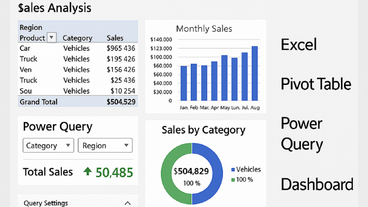The image size is (368, 207).
Task: Select the Ven product cell
Action: coord(26,70)
